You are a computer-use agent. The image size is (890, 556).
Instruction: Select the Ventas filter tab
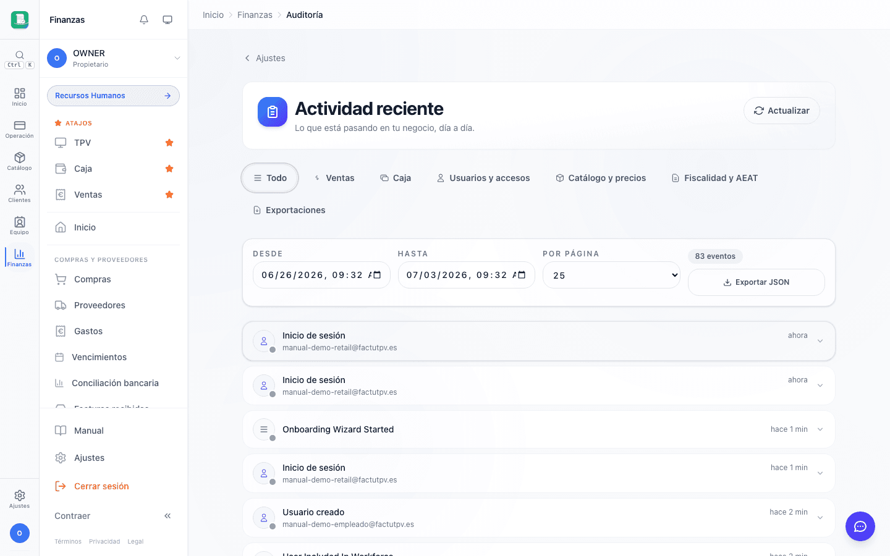coord(334,178)
